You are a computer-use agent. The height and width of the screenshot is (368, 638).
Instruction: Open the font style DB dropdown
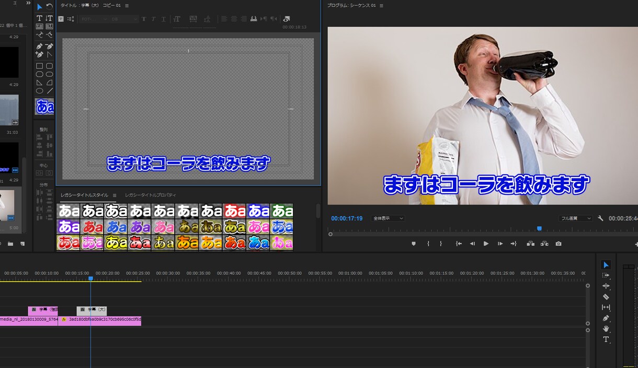coord(124,19)
